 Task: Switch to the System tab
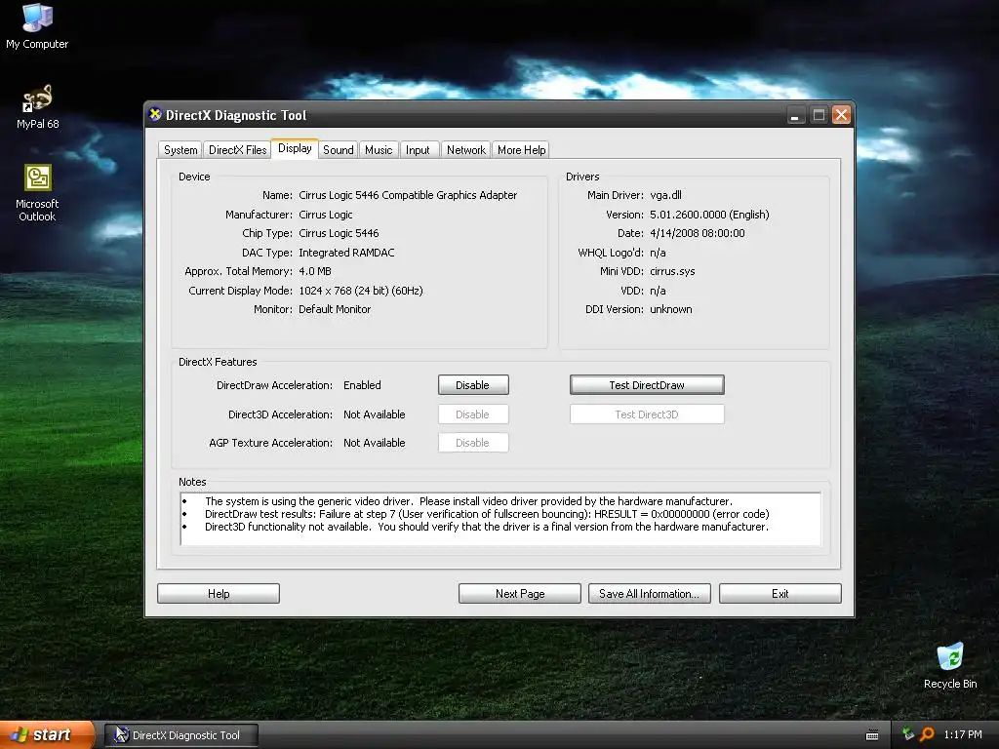coord(180,149)
